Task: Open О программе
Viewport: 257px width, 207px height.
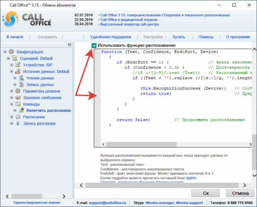Action: tap(238, 37)
